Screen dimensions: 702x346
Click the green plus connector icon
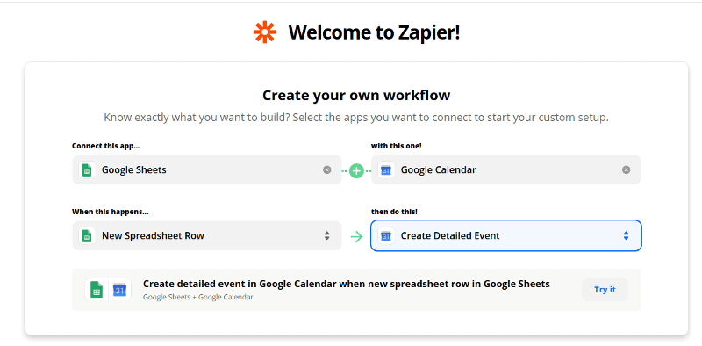(356, 170)
